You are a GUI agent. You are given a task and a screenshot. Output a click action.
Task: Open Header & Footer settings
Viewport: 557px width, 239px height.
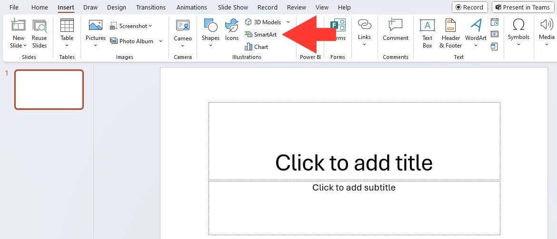(450, 34)
